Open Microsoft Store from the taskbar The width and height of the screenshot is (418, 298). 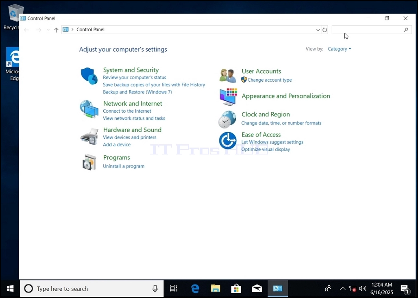tap(236, 288)
